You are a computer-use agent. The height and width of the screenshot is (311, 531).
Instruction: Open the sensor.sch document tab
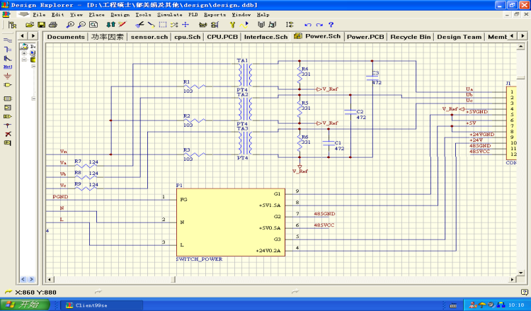[x=149, y=37]
